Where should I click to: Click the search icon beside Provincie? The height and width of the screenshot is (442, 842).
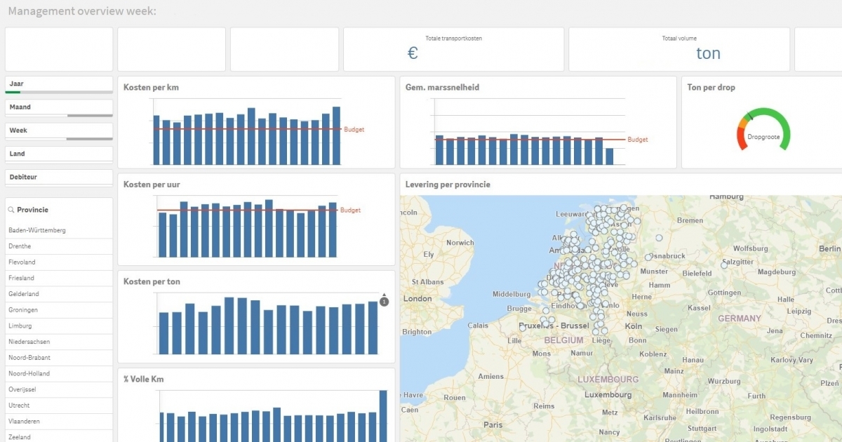pyautogui.click(x=11, y=210)
